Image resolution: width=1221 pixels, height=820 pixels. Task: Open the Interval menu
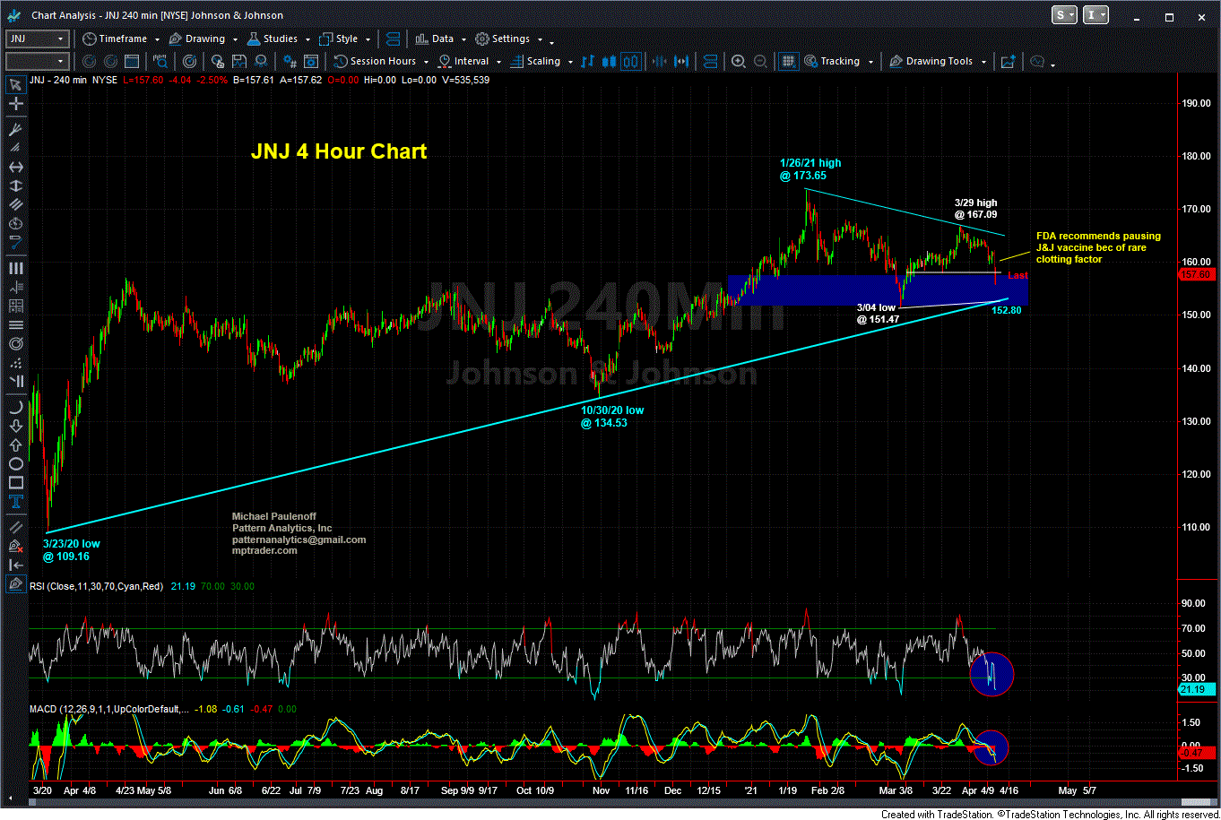tap(463, 61)
